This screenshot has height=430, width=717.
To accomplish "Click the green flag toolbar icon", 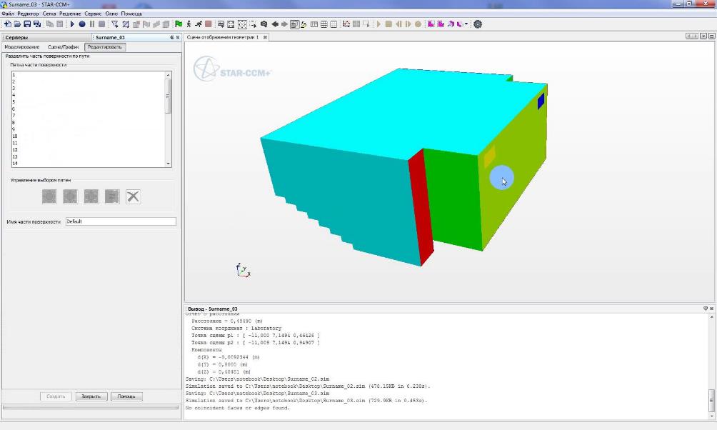I will (178, 24).
